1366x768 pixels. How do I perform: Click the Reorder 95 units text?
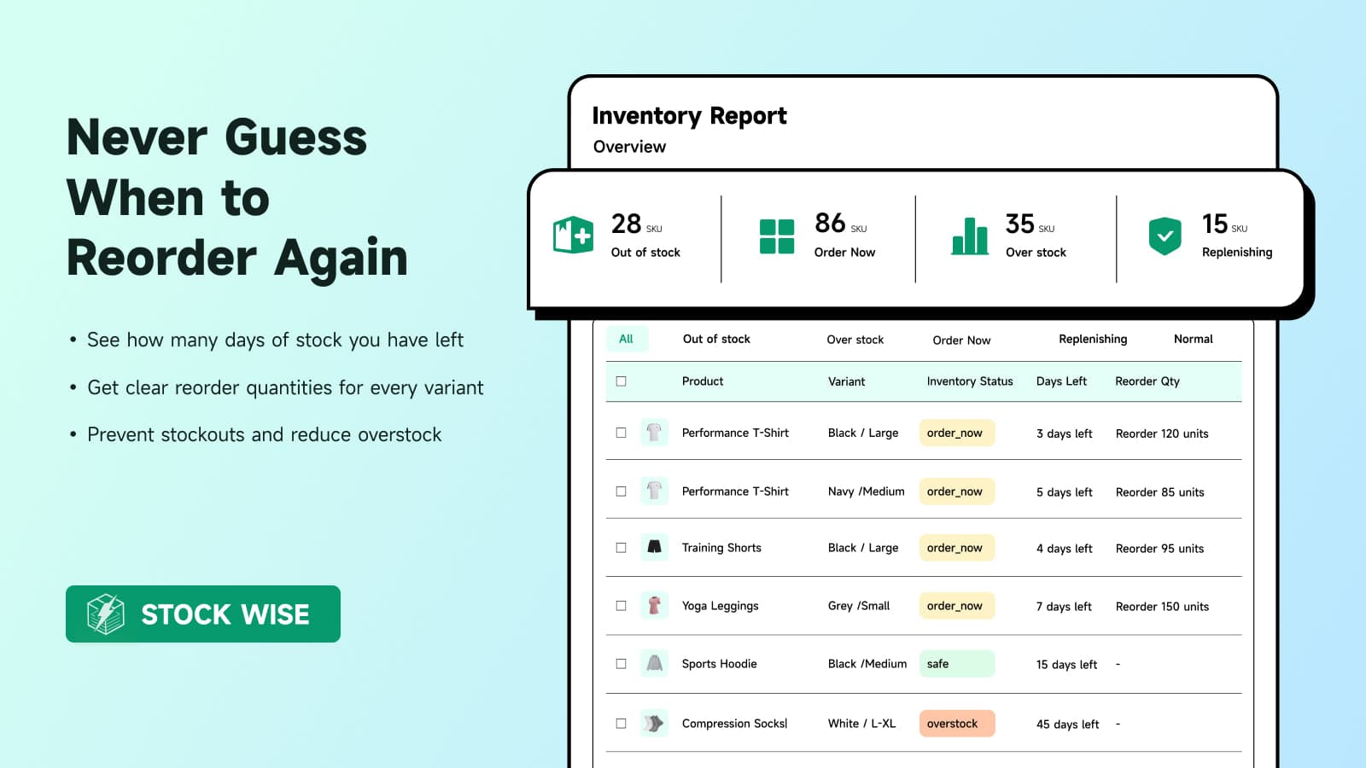[x=1159, y=549]
